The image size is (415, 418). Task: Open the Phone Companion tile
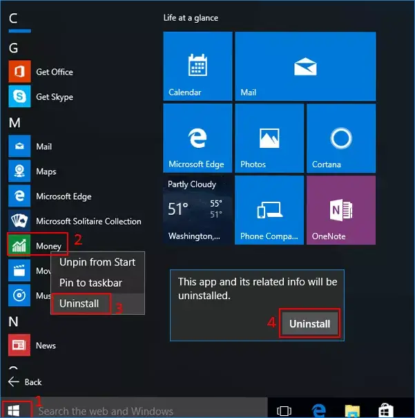point(269,210)
